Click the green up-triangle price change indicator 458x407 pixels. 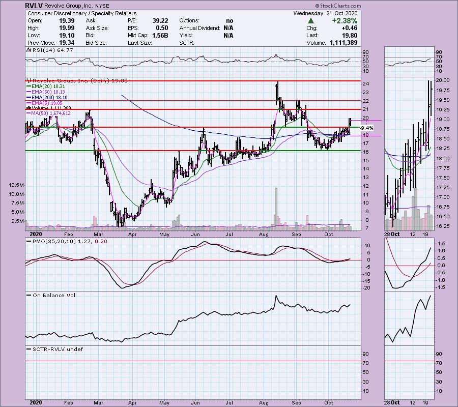pos(311,21)
